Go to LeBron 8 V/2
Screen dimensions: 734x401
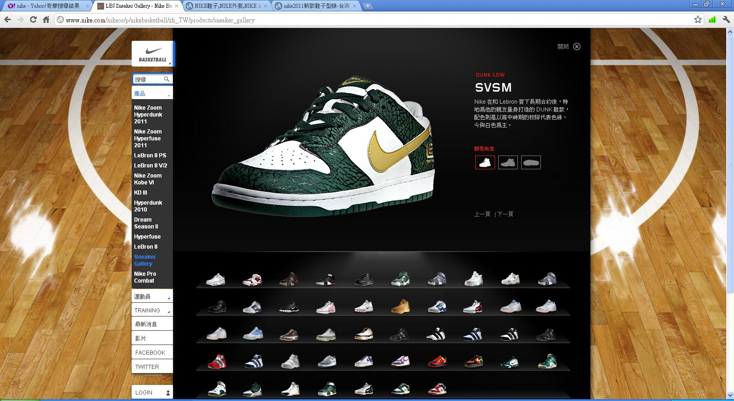[x=150, y=166]
